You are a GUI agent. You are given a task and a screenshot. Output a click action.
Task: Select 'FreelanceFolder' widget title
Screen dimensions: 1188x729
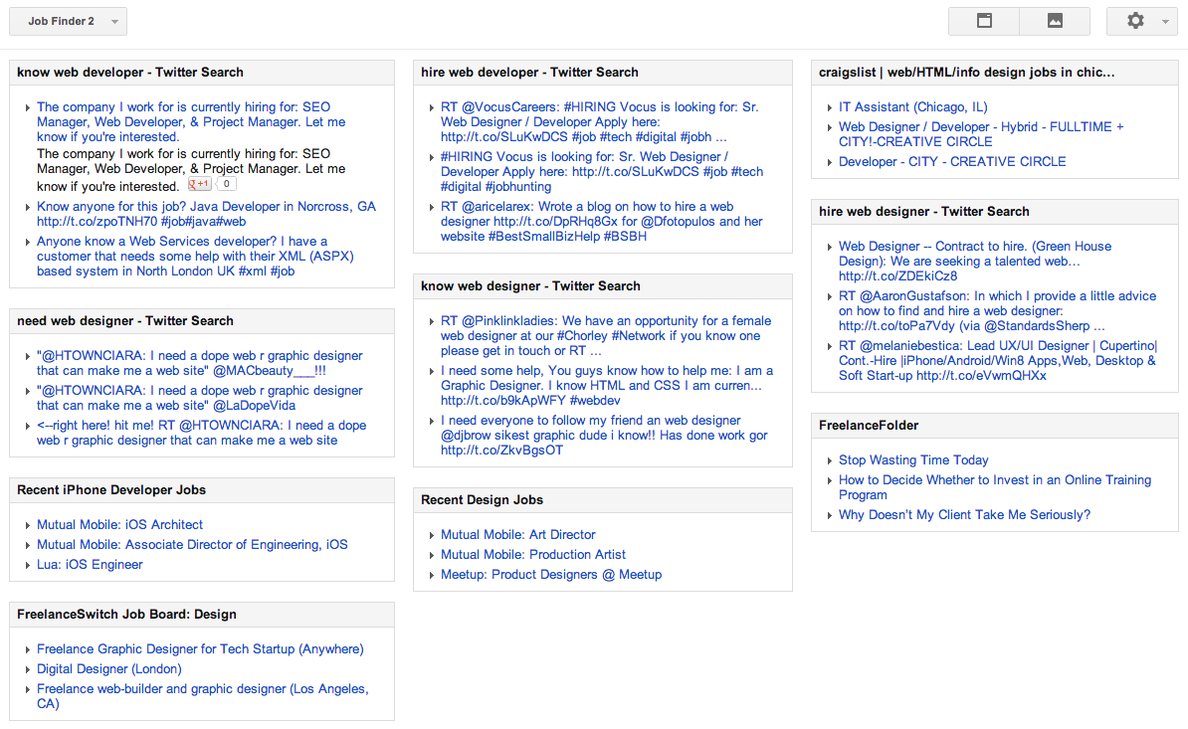point(869,425)
